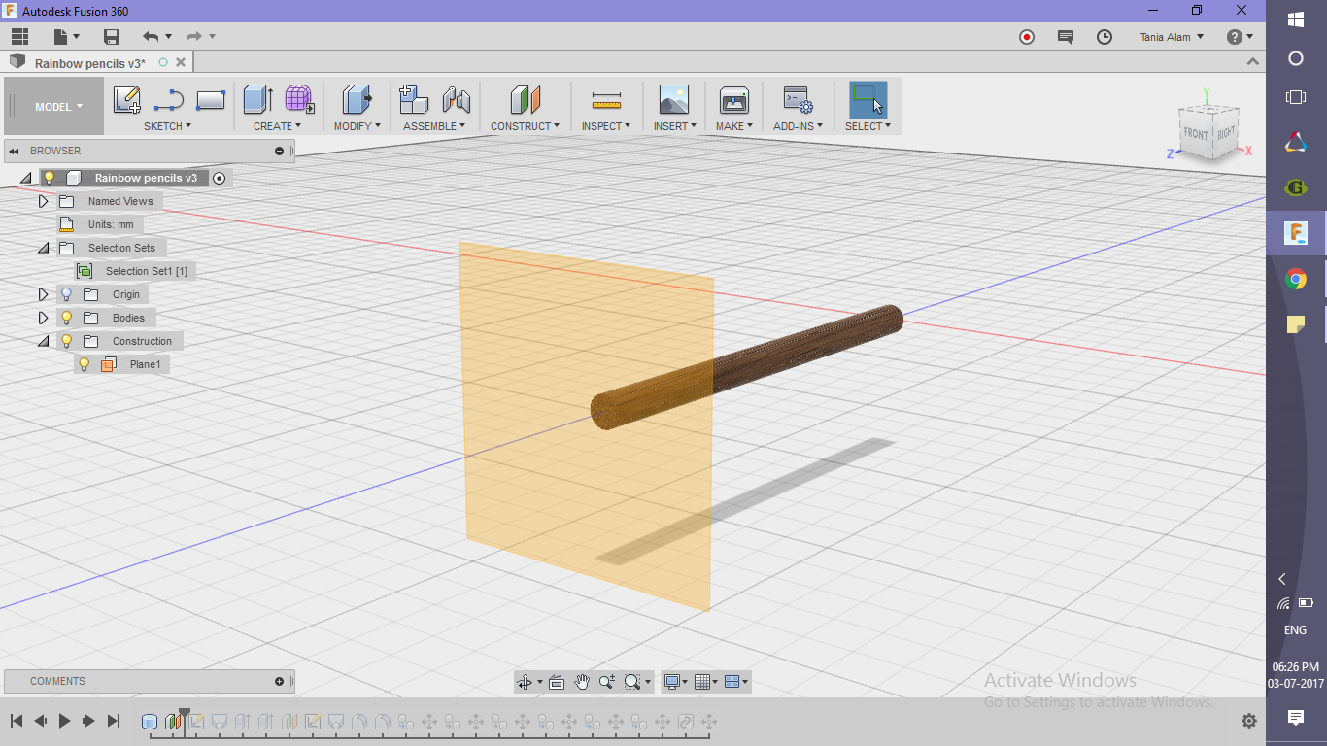Launch the Scripts and Add-Ins icon
The height and width of the screenshot is (746, 1327).
pos(799,100)
